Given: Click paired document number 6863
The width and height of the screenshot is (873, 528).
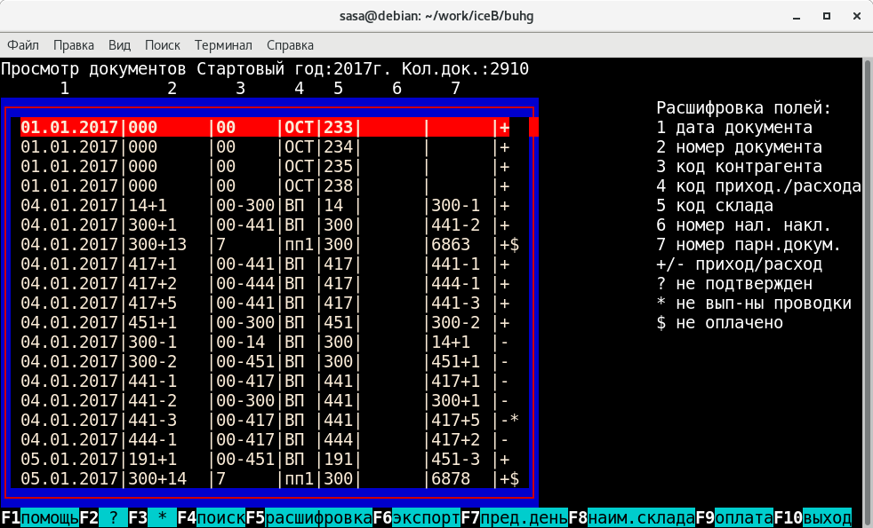Looking at the screenshot, I should coord(451,245).
